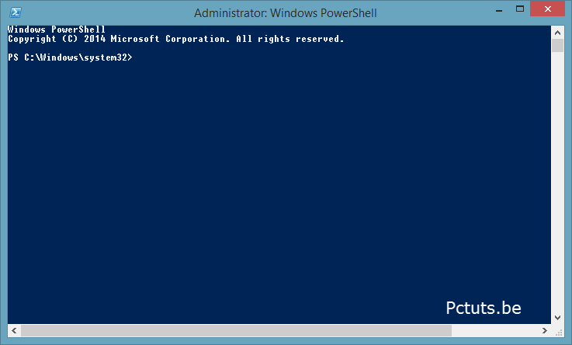Click the Pctuts.be watermark text
The image size is (572, 345).
(484, 308)
